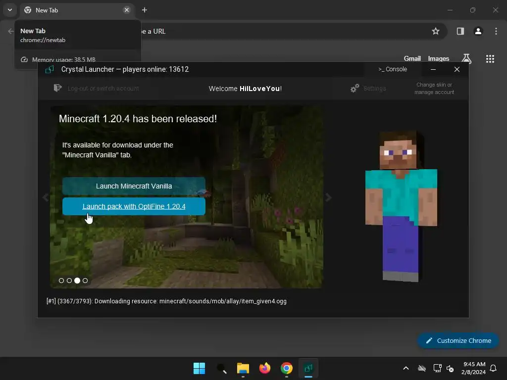Image resolution: width=507 pixels, height=380 pixels.
Task: Click muted volume tray icon
Action: tap(450, 368)
